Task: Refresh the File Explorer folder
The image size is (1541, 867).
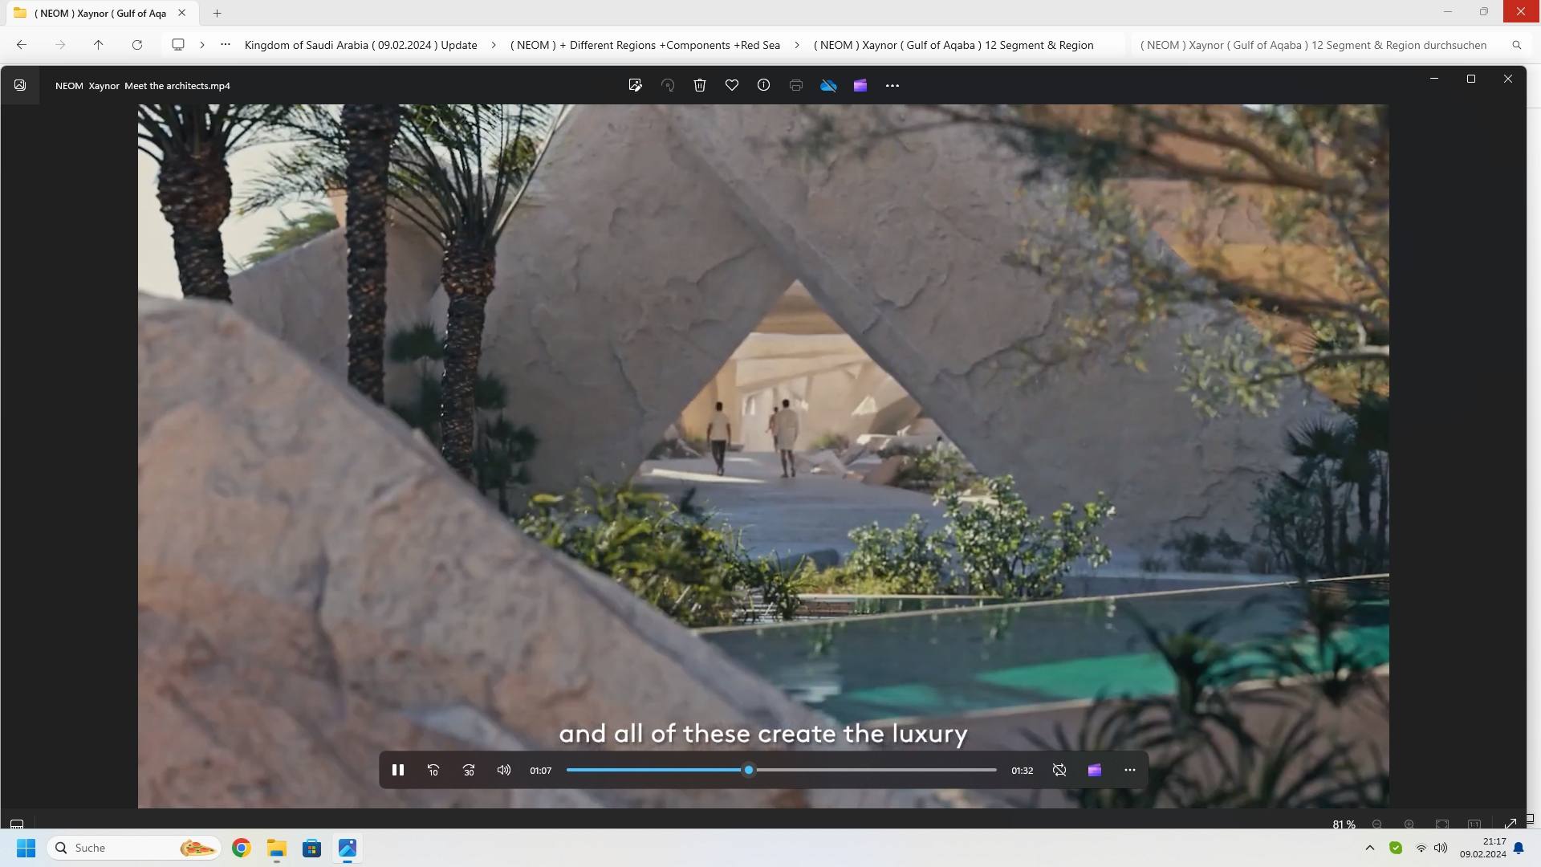Action: [x=137, y=45]
